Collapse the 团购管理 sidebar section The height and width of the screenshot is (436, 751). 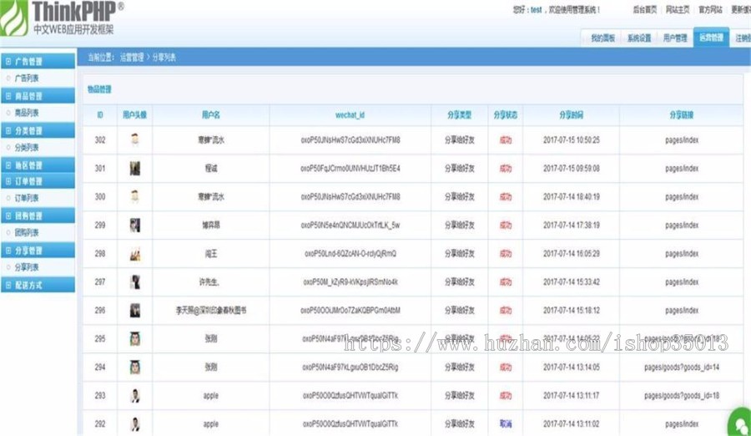[38, 215]
